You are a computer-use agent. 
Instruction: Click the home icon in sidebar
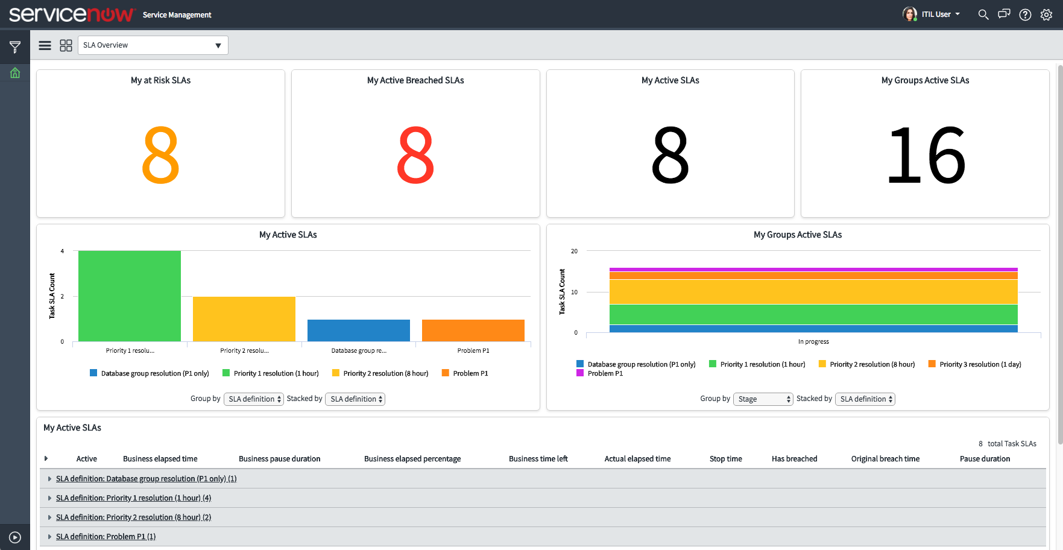point(15,73)
